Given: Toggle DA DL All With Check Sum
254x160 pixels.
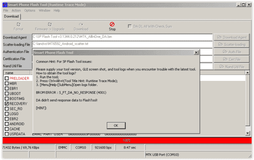Looking at the screenshot, I should coord(130,26).
